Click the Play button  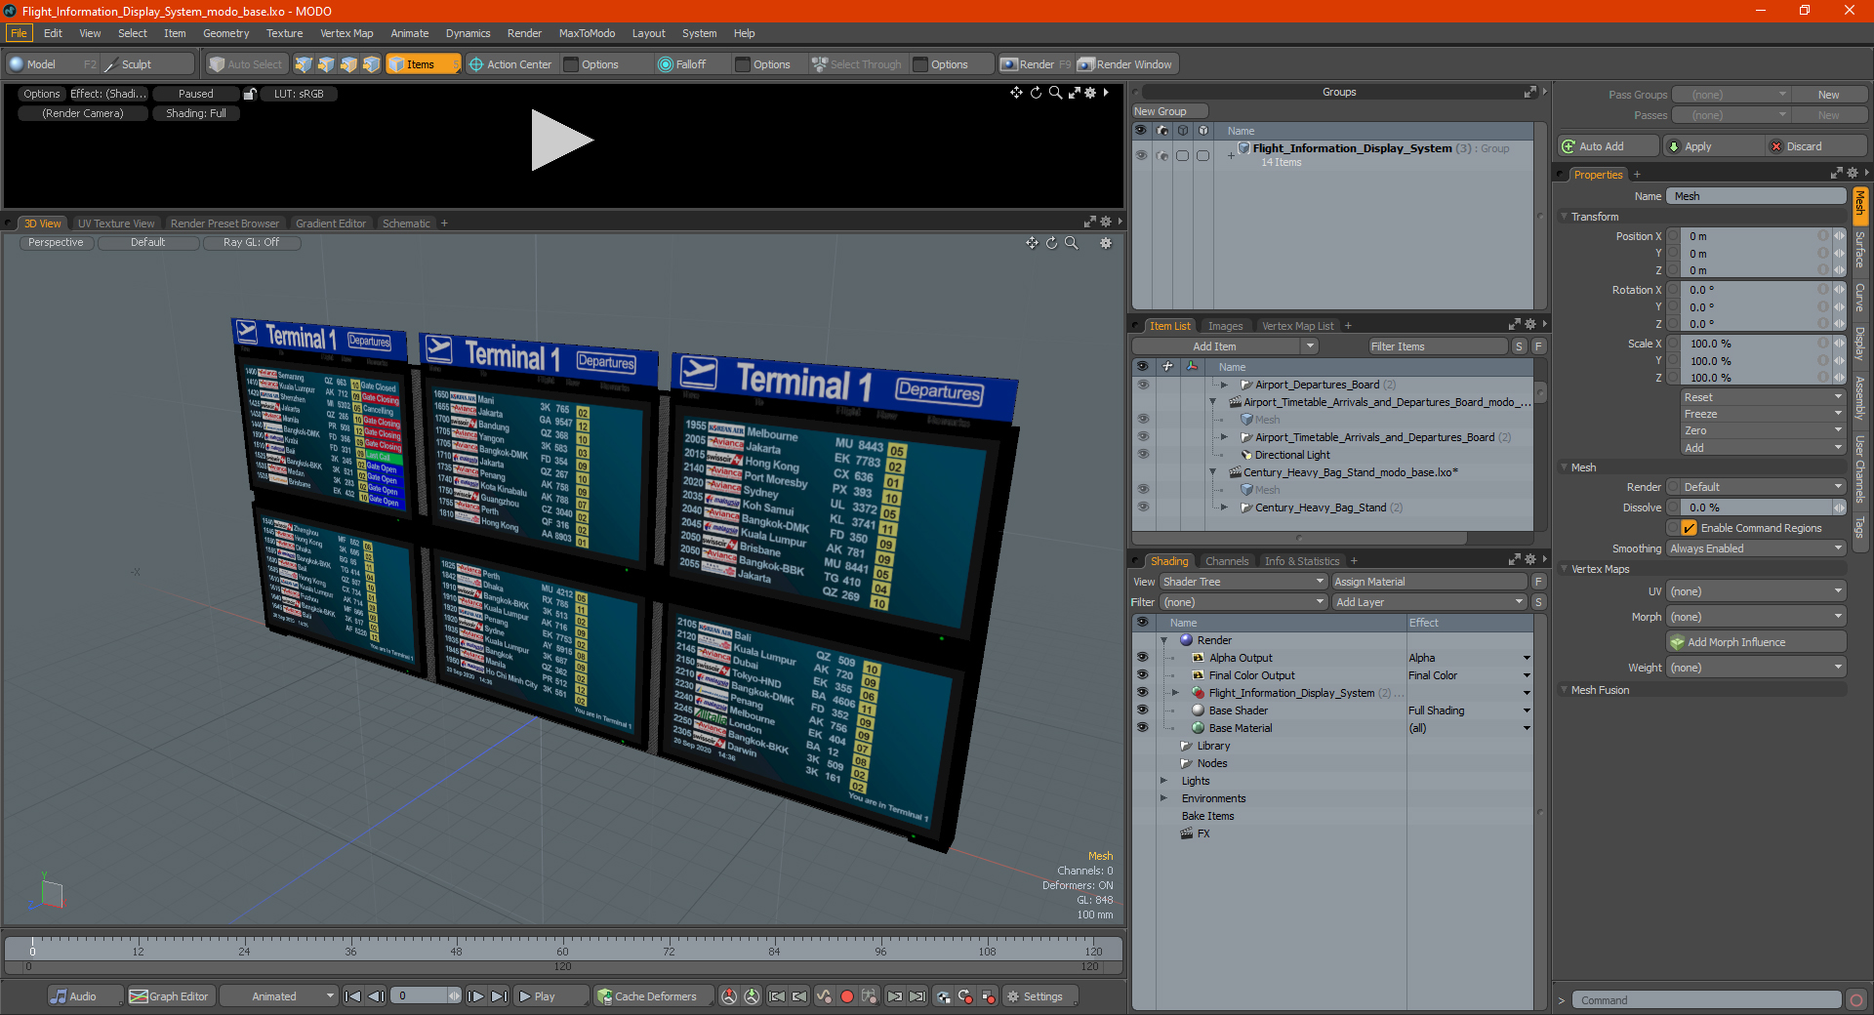coord(550,996)
